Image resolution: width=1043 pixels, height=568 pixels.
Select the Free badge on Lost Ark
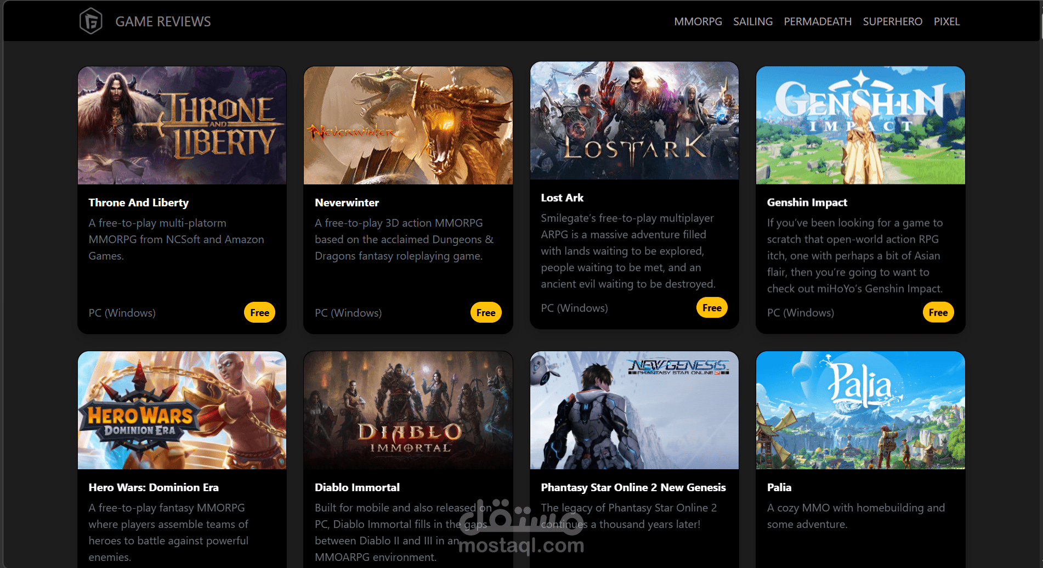click(x=712, y=307)
